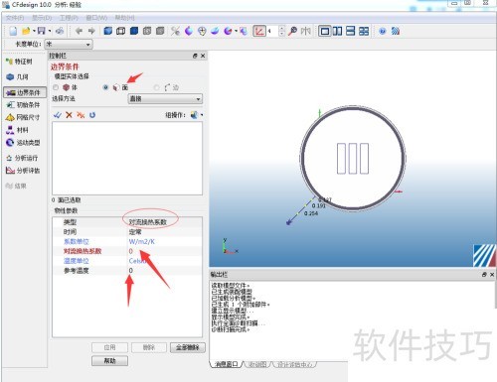Select the 边界条件 boundary conditions task button
The width and height of the screenshot is (497, 382).
click(x=25, y=92)
